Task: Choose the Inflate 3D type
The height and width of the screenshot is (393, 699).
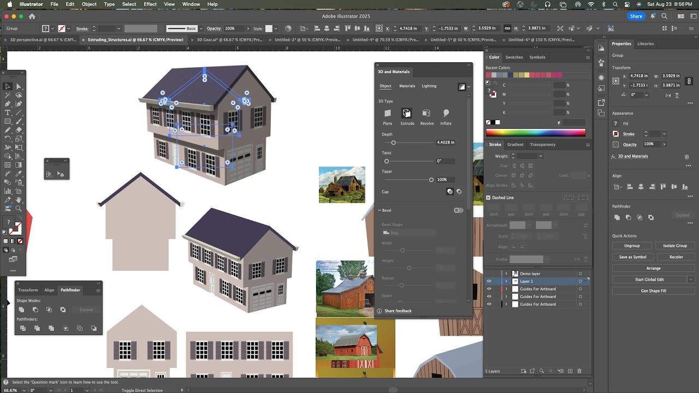Action: tap(446, 116)
